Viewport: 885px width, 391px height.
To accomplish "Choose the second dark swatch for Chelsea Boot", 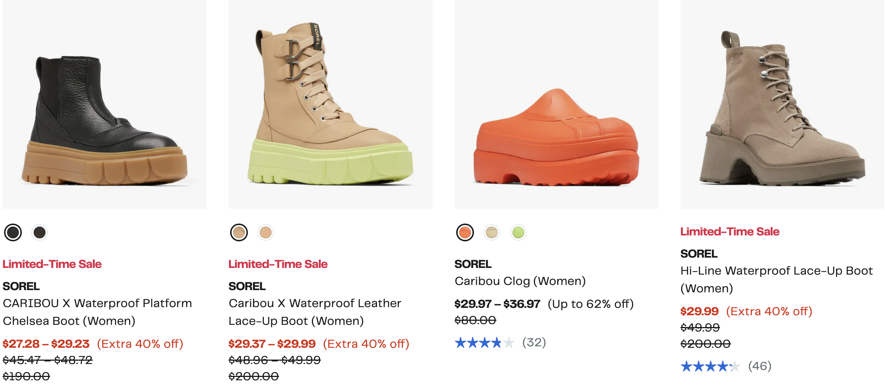I will [x=40, y=232].
